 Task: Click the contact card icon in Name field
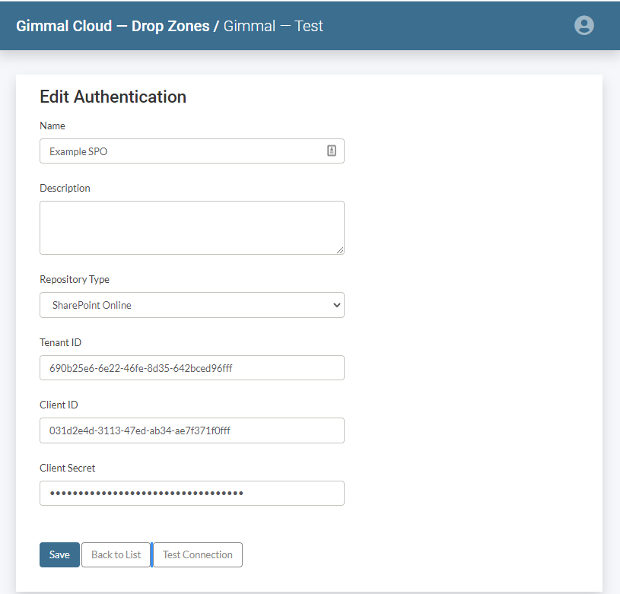pyautogui.click(x=332, y=151)
